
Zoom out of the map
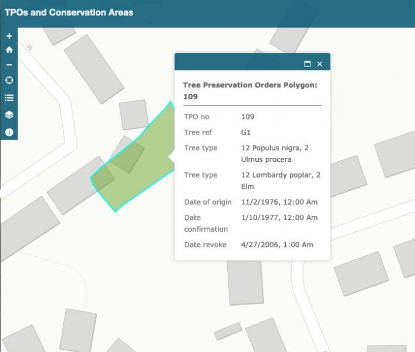coord(9,65)
